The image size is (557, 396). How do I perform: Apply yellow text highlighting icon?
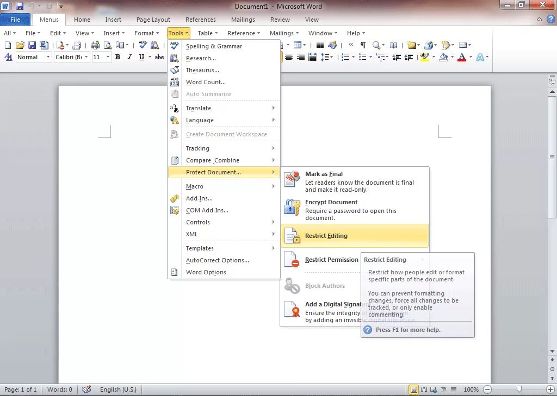point(424,58)
